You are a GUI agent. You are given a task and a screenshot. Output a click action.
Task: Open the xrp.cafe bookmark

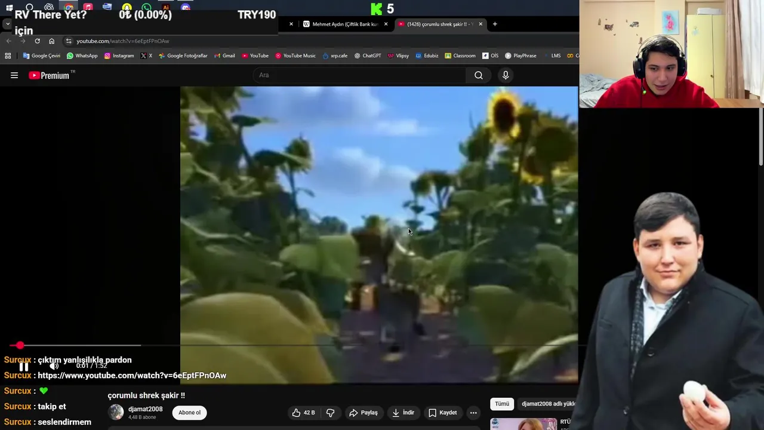[x=335, y=56]
